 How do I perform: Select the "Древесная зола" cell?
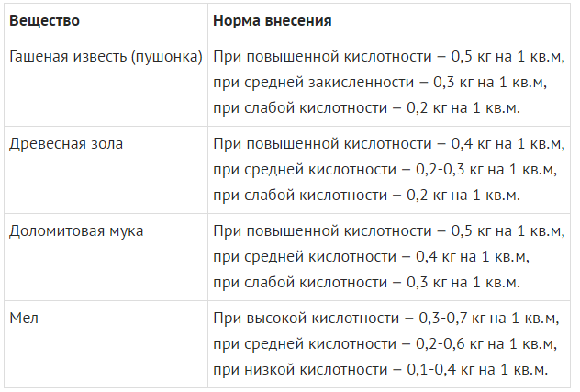[65, 144]
